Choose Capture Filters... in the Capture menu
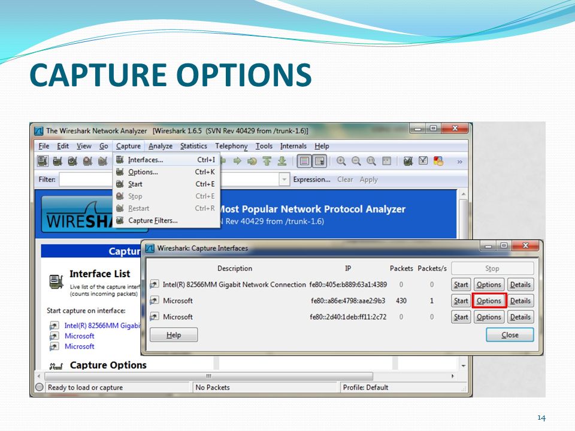This screenshot has height=431, width=575. point(166,221)
